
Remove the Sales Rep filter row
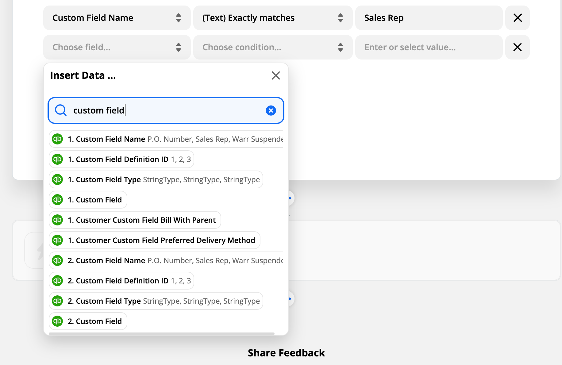(518, 18)
